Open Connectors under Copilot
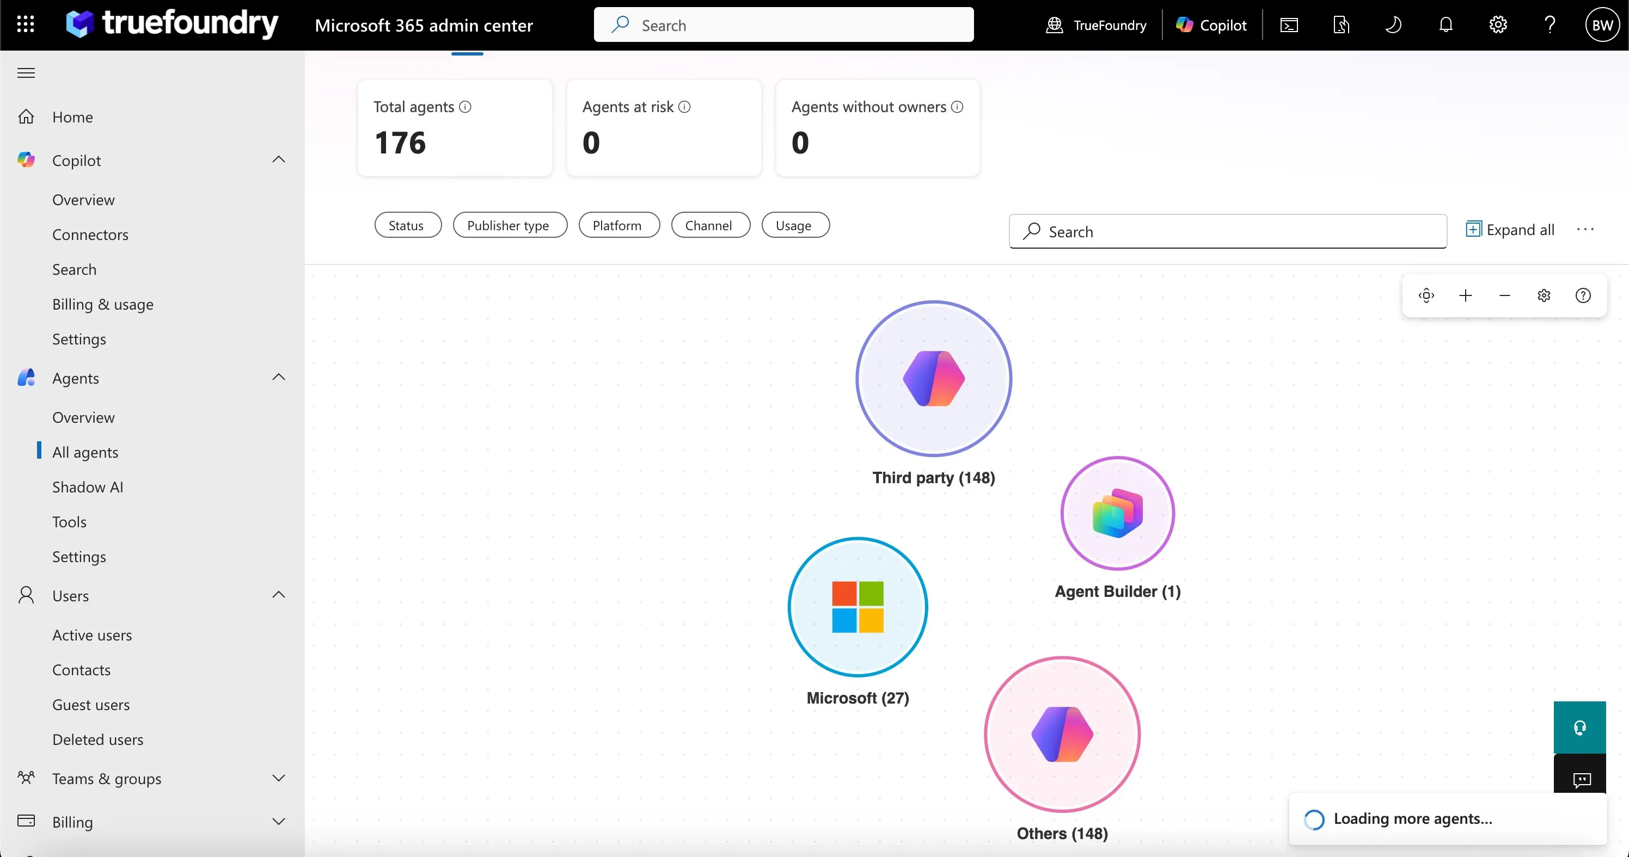The image size is (1629, 857). click(x=90, y=235)
